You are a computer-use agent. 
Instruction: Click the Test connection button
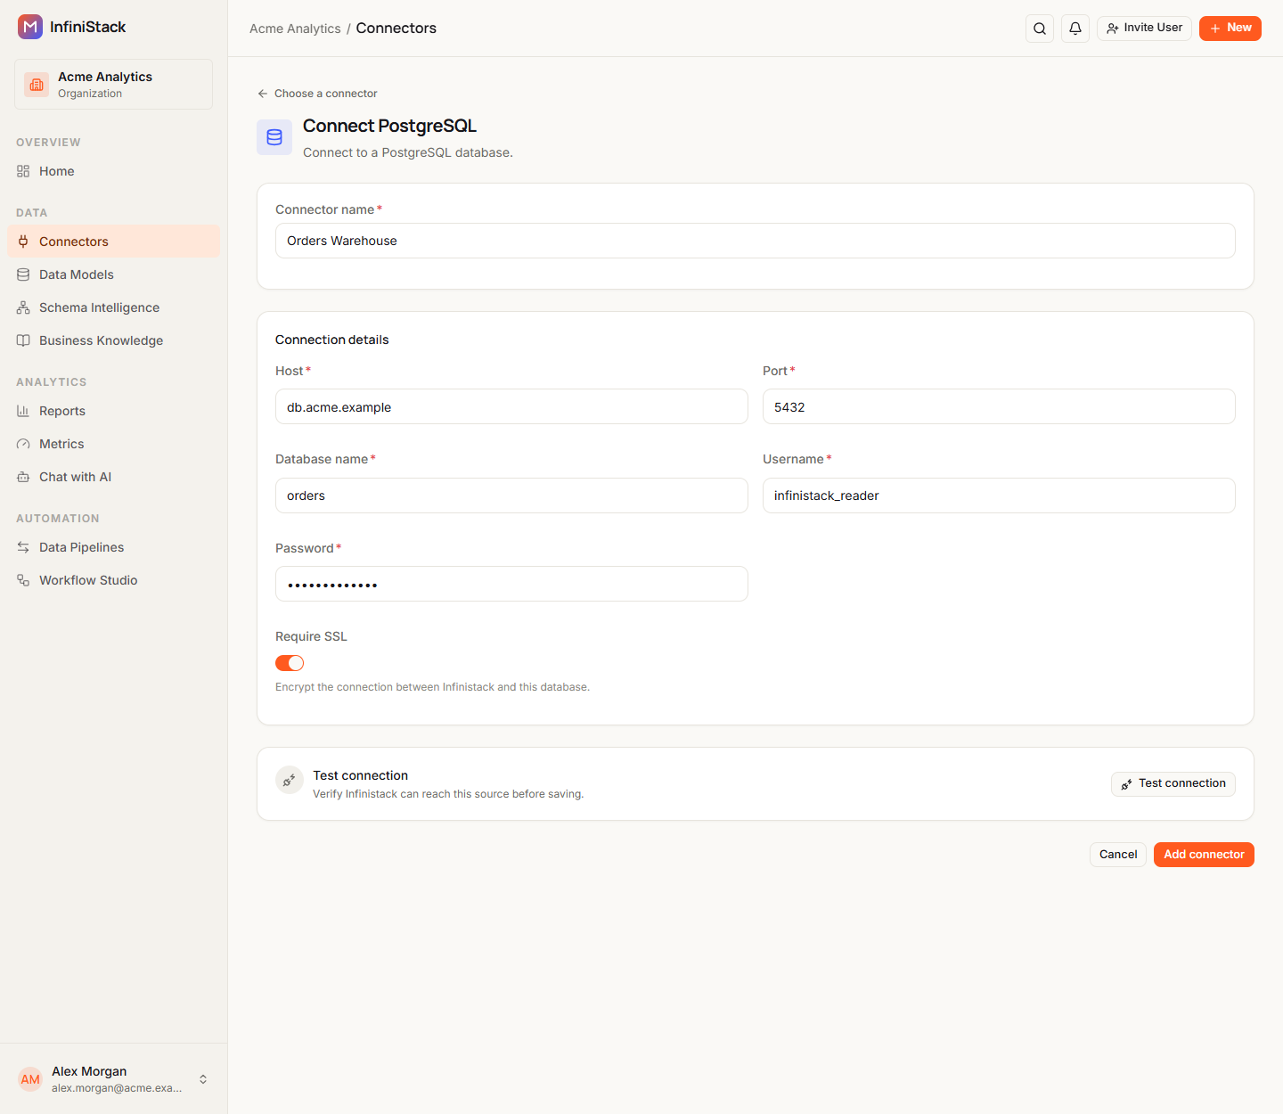coord(1173,783)
